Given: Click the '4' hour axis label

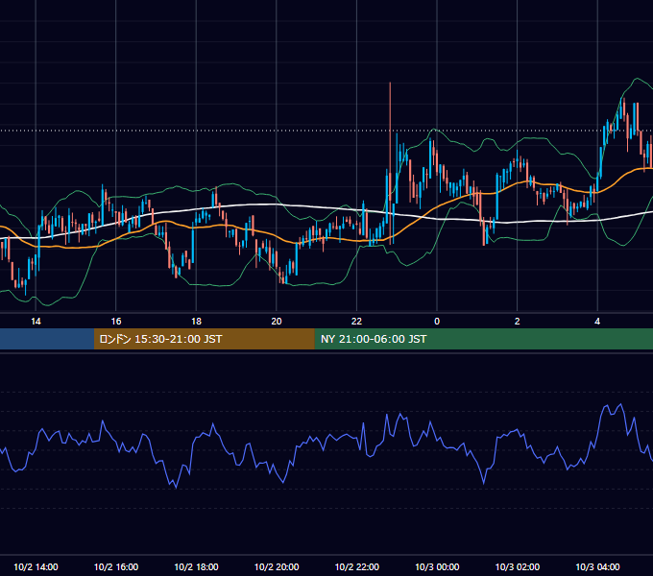Looking at the screenshot, I should (x=597, y=322).
